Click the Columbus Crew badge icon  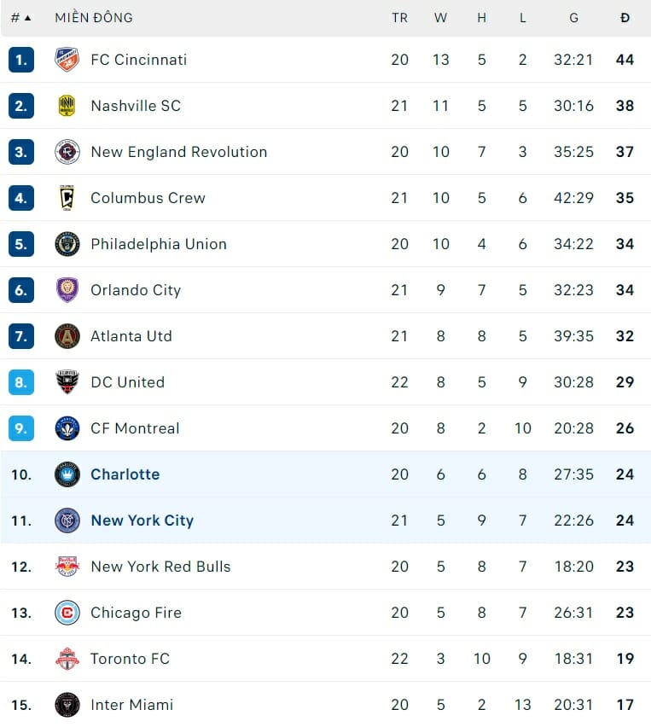coord(67,198)
